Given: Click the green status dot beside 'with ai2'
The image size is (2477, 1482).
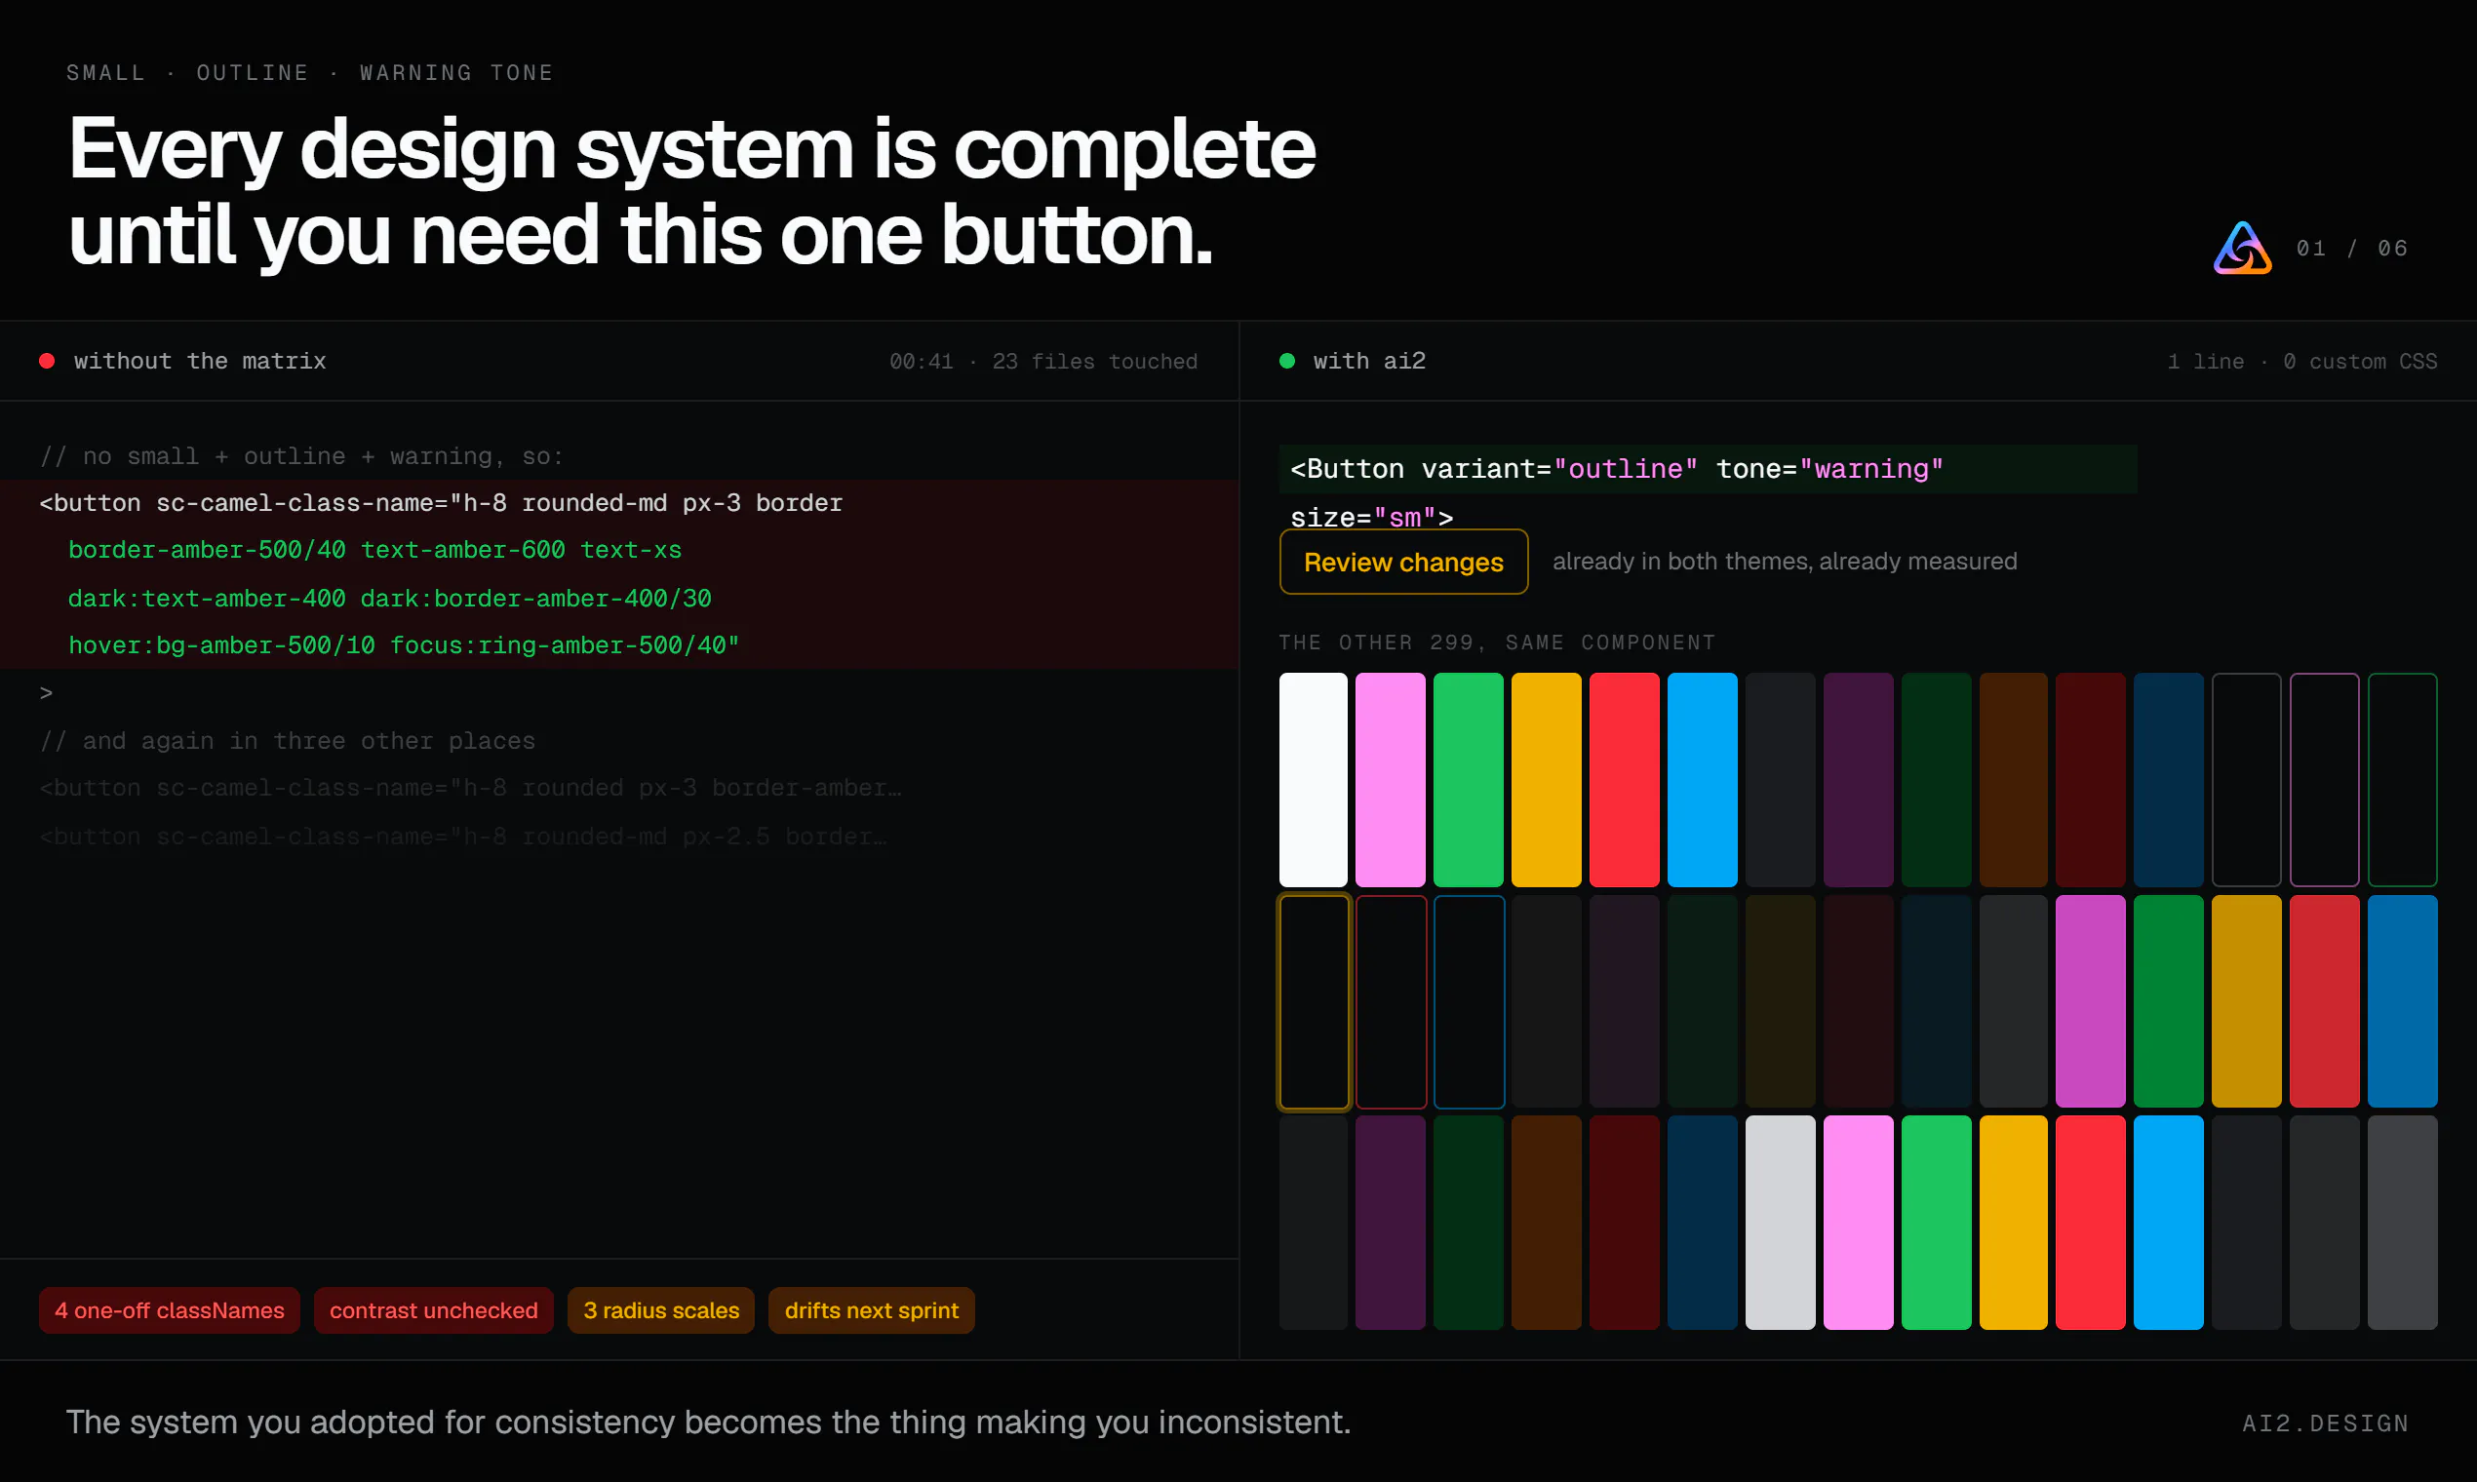Looking at the screenshot, I should 1287,361.
